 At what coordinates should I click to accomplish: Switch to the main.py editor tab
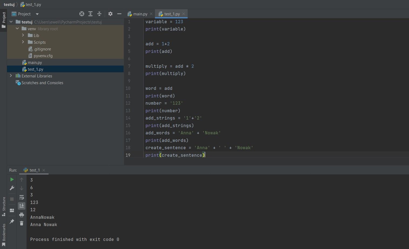[x=140, y=14]
